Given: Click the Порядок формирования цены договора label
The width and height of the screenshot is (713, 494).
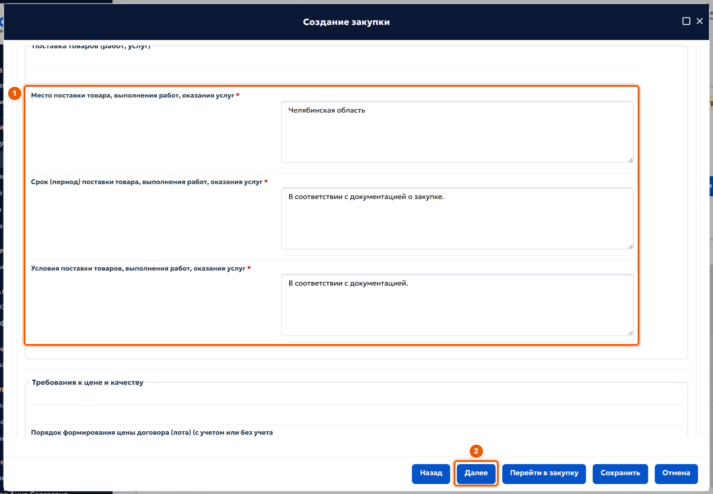Looking at the screenshot, I should click(152, 433).
